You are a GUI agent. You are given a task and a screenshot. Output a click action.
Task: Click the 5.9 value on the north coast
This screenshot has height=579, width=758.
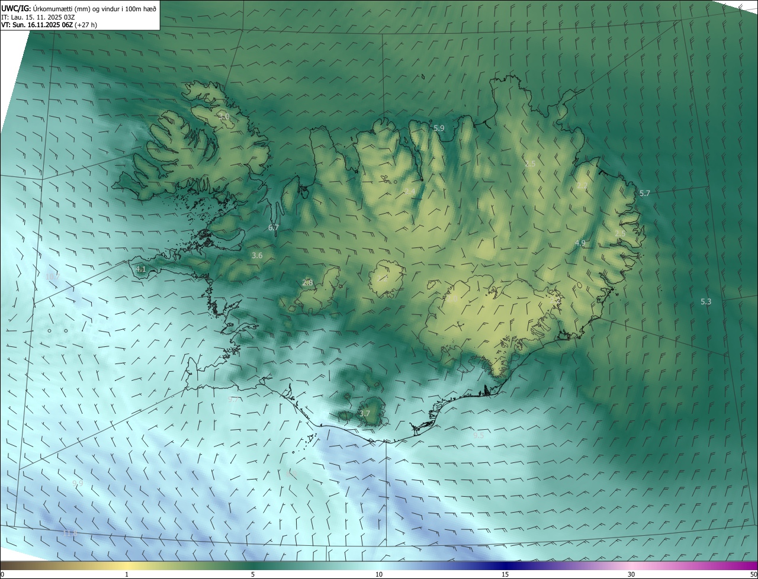pos(439,128)
